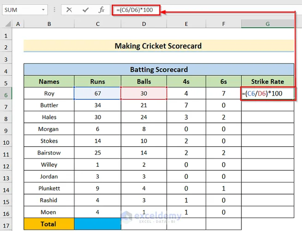Image resolution: width=302 pixels, height=231 pixels.
Task: Click the Strike Rate heading cell
Action: (x=267, y=81)
